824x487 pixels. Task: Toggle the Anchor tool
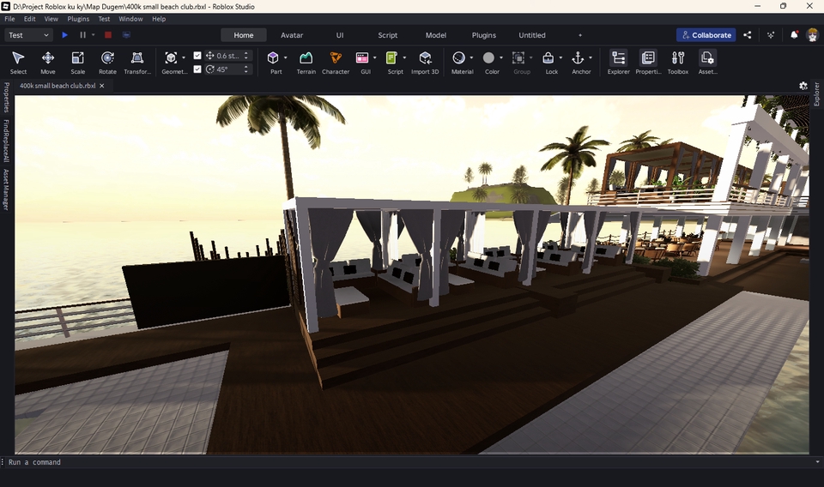pyautogui.click(x=579, y=58)
